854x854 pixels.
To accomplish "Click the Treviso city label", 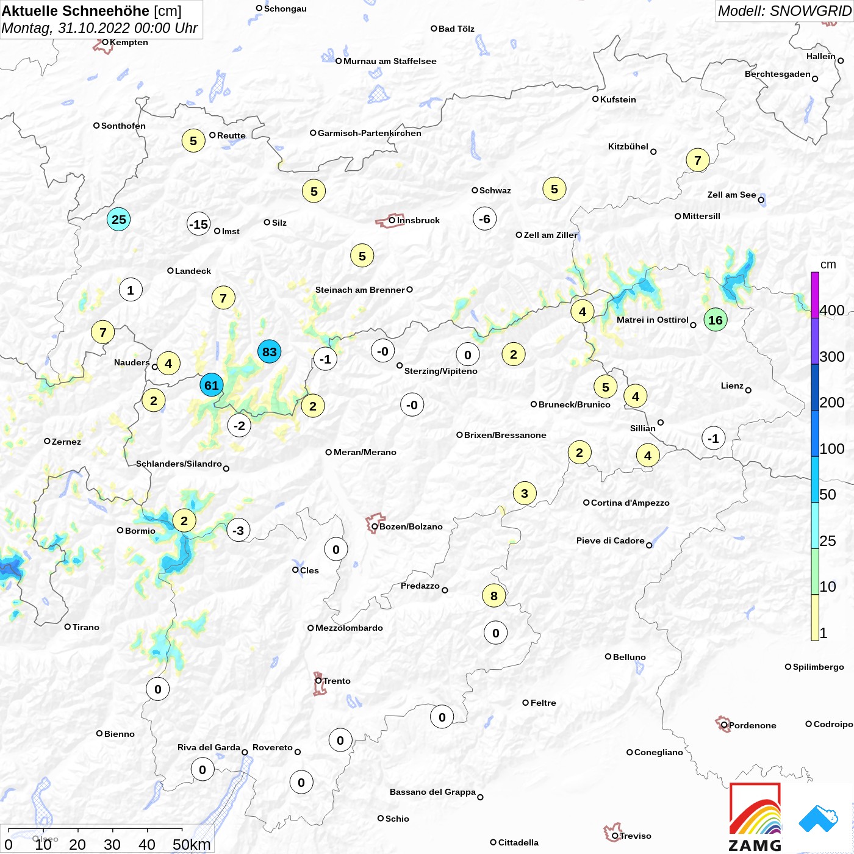I will 635,836.
